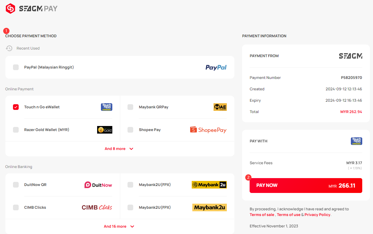Click the 'Maybank QRPay' label
Screen dimensions: 373x234
[x=154, y=107]
